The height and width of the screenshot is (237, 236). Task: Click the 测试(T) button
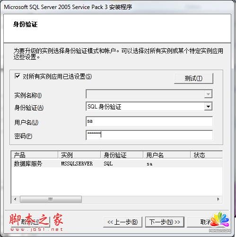193,78
